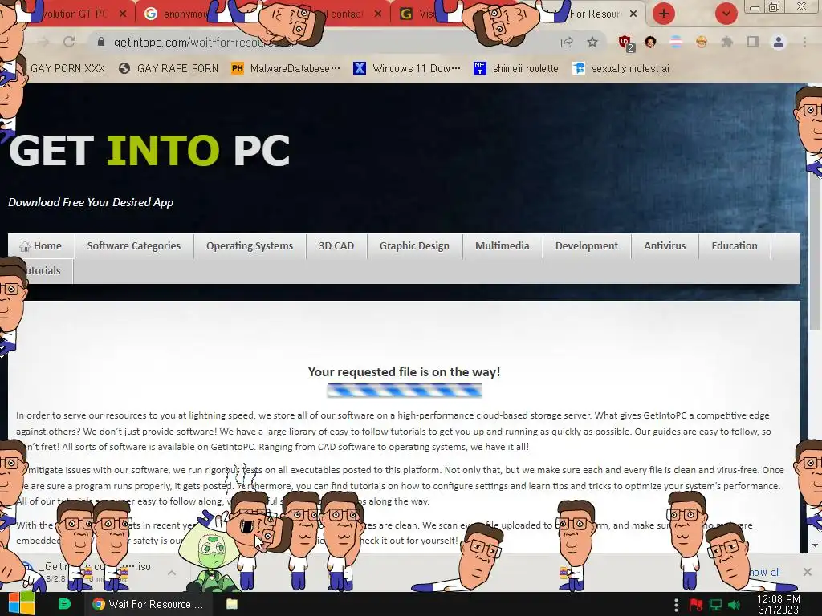Screen dimensions: 822x616
Task: Open the clock showing 12:08 PM
Action: pos(779,605)
